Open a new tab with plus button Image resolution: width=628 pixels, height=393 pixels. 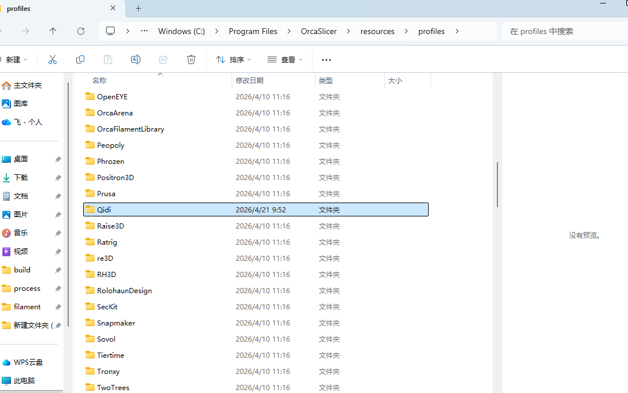[138, 9]
